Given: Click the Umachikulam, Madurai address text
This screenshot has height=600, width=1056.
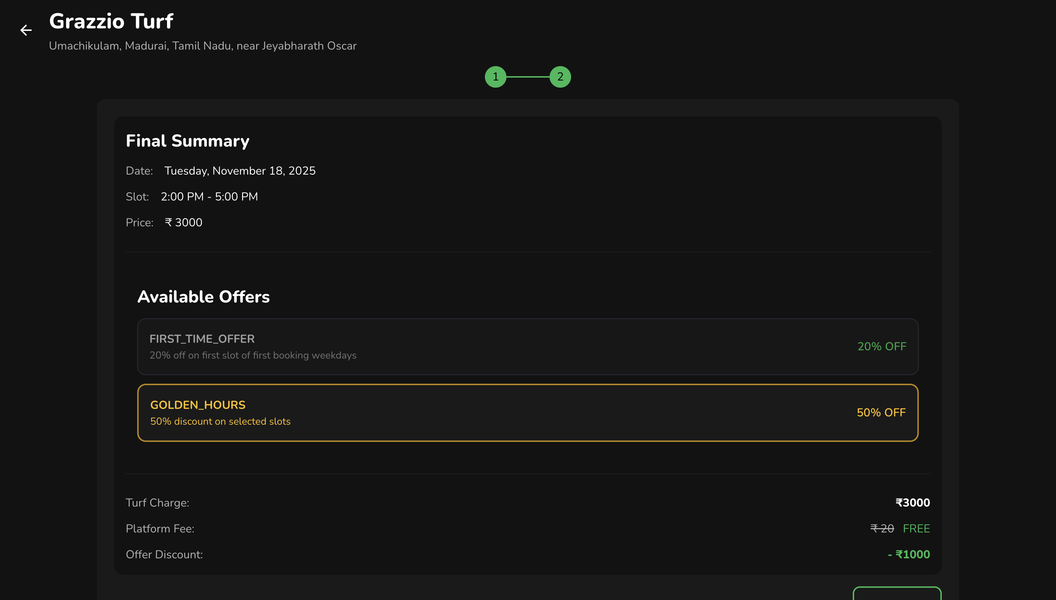Looking at the screenshot, I should pyautogui.click(x=203, y=46).
